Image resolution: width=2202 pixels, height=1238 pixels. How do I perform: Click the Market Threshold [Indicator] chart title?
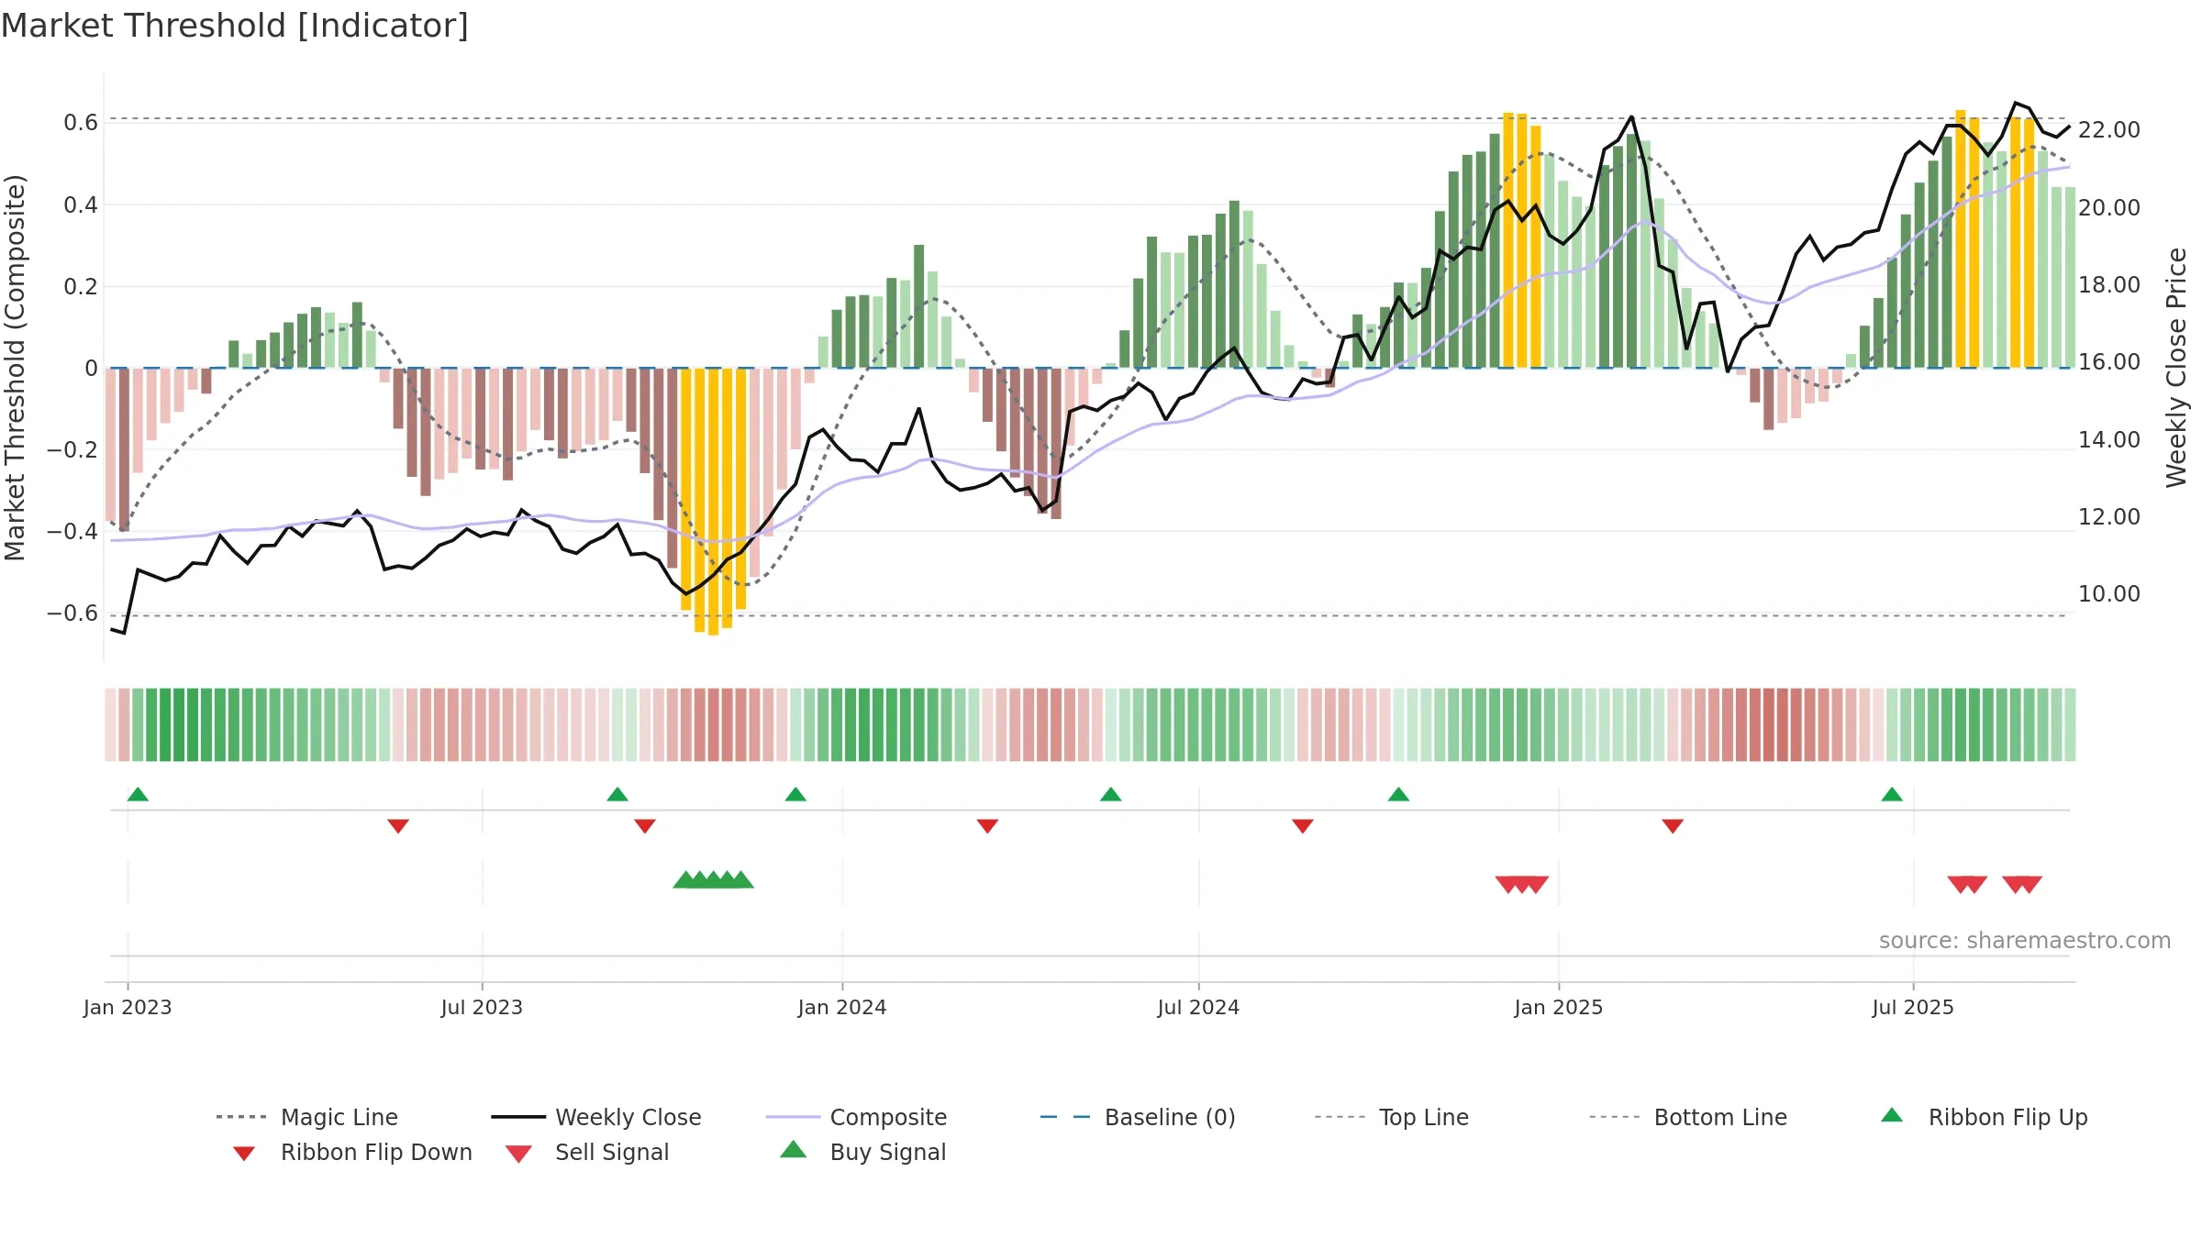click(x=235, y=26)
